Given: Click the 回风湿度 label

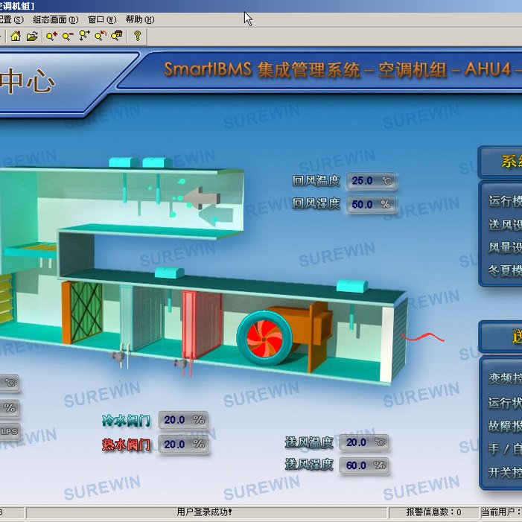Looking at the screenshot, I should coord(316,203).
